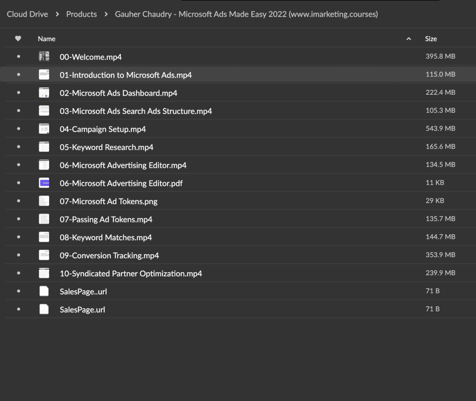Image resolution: width=476 pixels, height=401 pixels.
Task: Open thumbnail of 01-Introduction to Microsoft Ads.mp4
Action: pyautogui.click(x=44, y=75)
